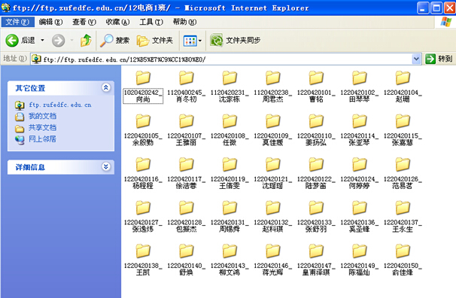
Task: Open 我的文档 from sidebar
Action: click(42, 116)
